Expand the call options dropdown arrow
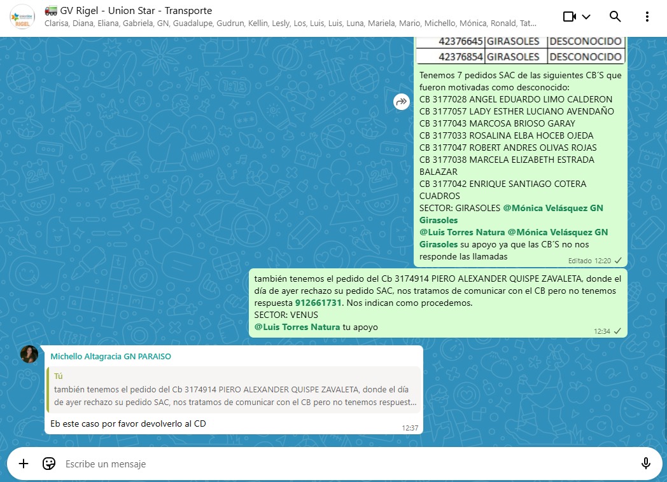667x482 pixels. click(x=587, y=17)
